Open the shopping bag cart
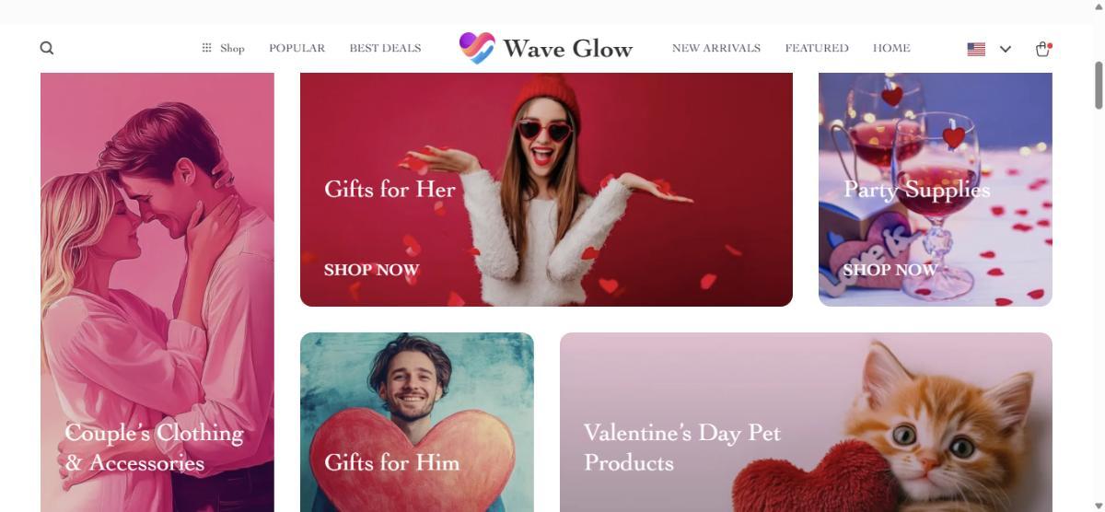1105x512 pixels. (x=1042, y=49)
